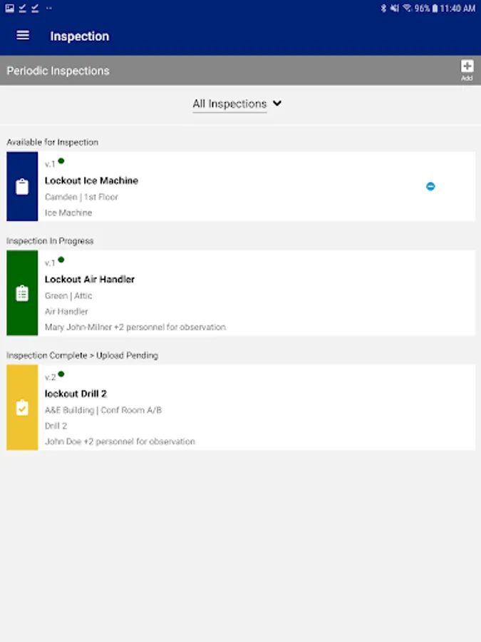Tap blue clipboard icon for Lockout Ice Machine

pyautogui.click(x=22, y=186)
